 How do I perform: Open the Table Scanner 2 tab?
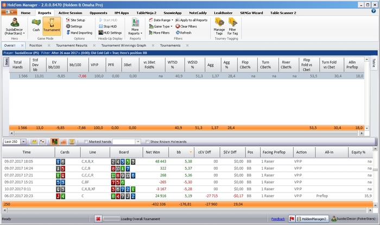[x=283, y=13]
